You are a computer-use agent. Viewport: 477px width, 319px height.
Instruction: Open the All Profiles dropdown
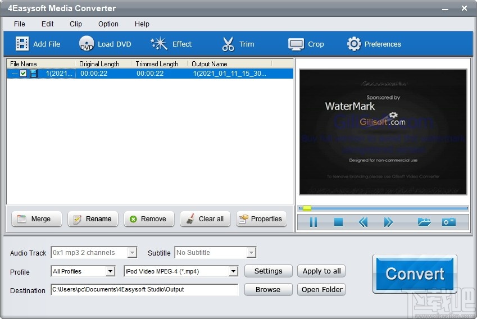[x=110, y=271]
